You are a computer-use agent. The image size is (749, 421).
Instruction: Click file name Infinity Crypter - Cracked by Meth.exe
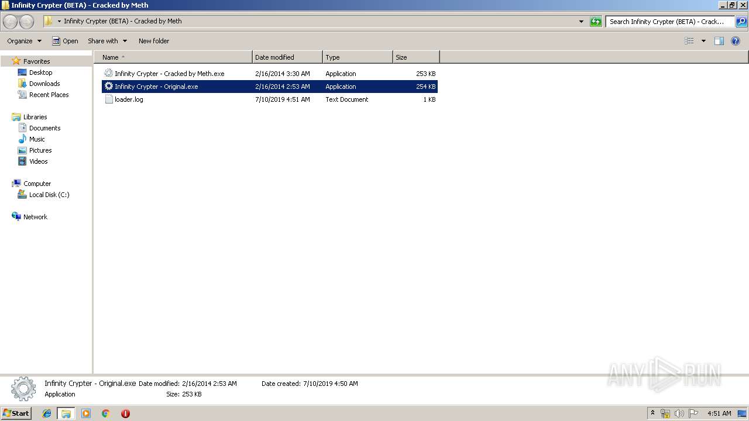[x=170, y=74]
